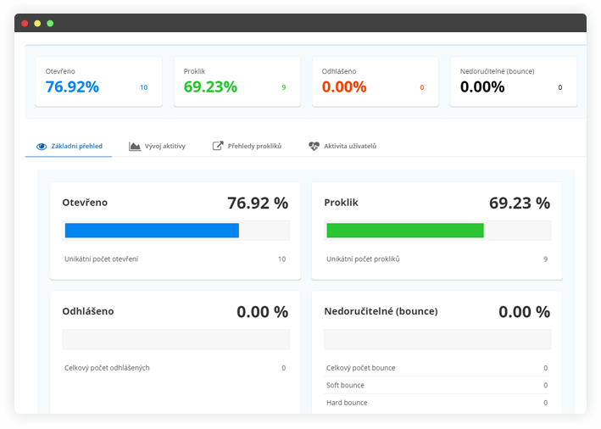
Task: Click the Celkový počet bounce row
Action: click(437, 368)
